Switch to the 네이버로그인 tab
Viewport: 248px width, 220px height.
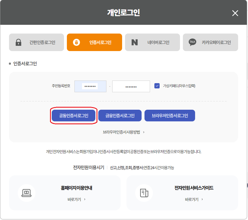click(x=152, y=42)
